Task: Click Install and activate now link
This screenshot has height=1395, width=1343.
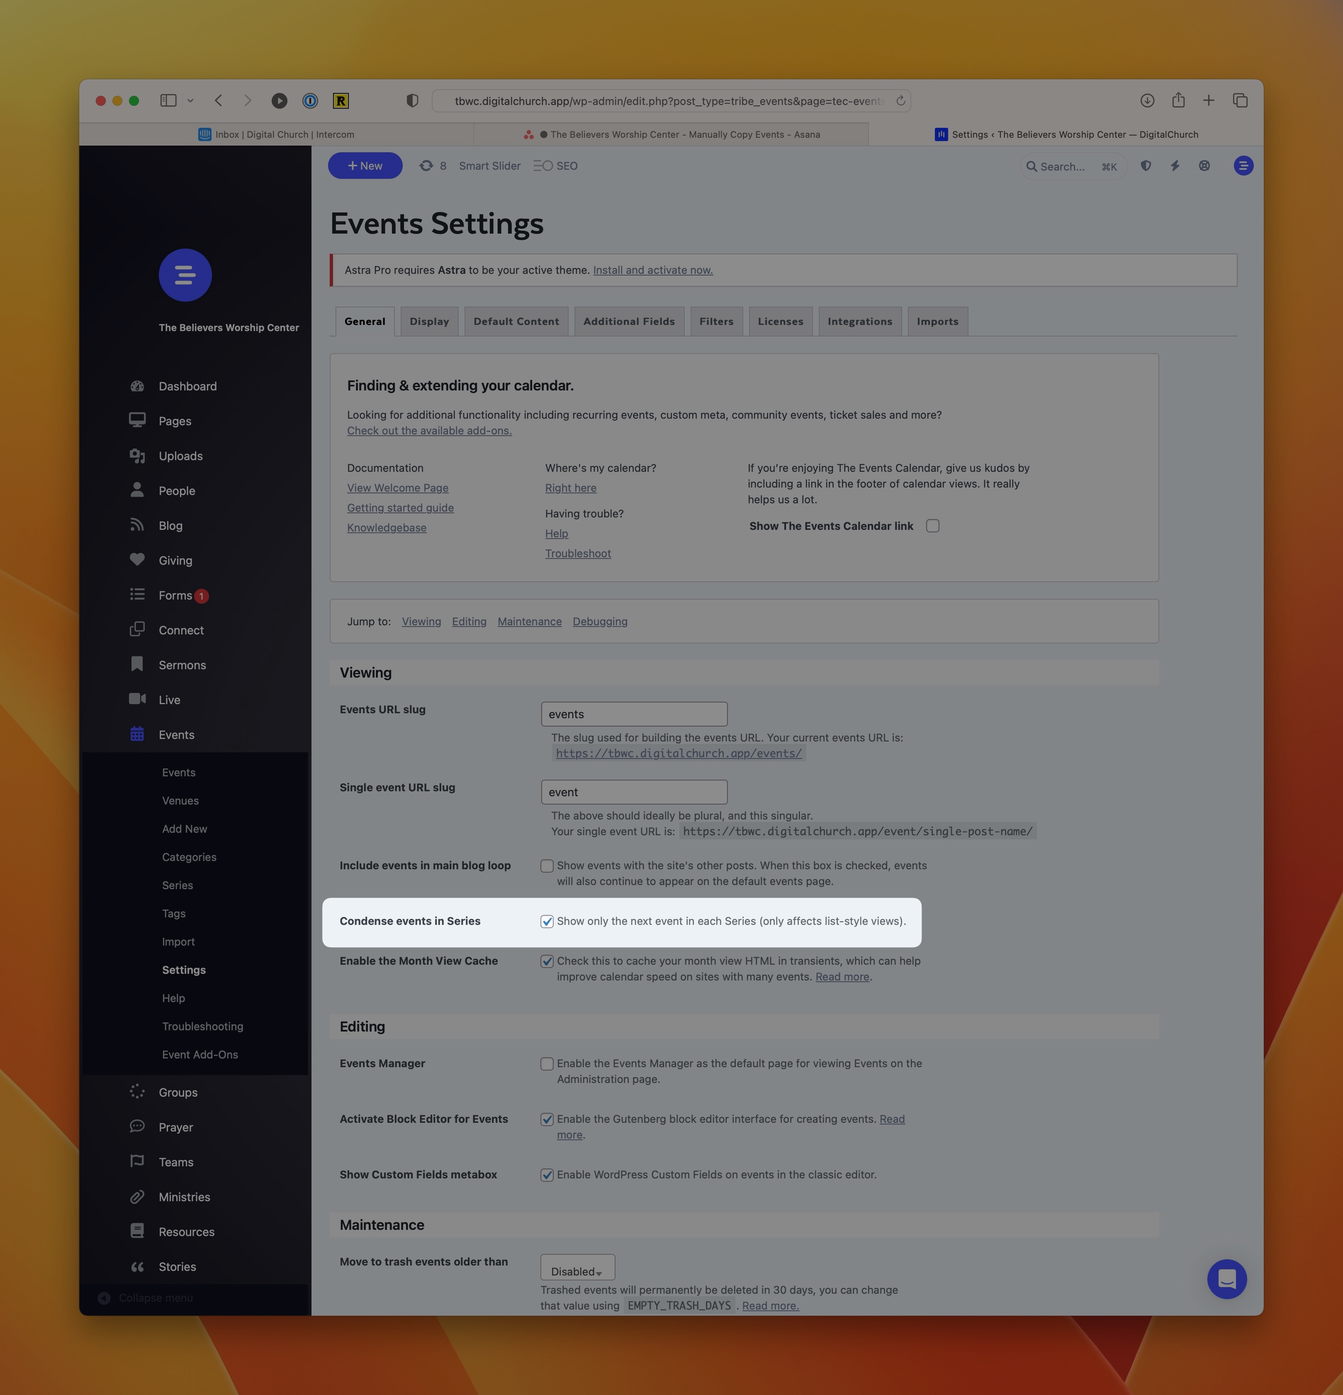Action: (653, 271)
